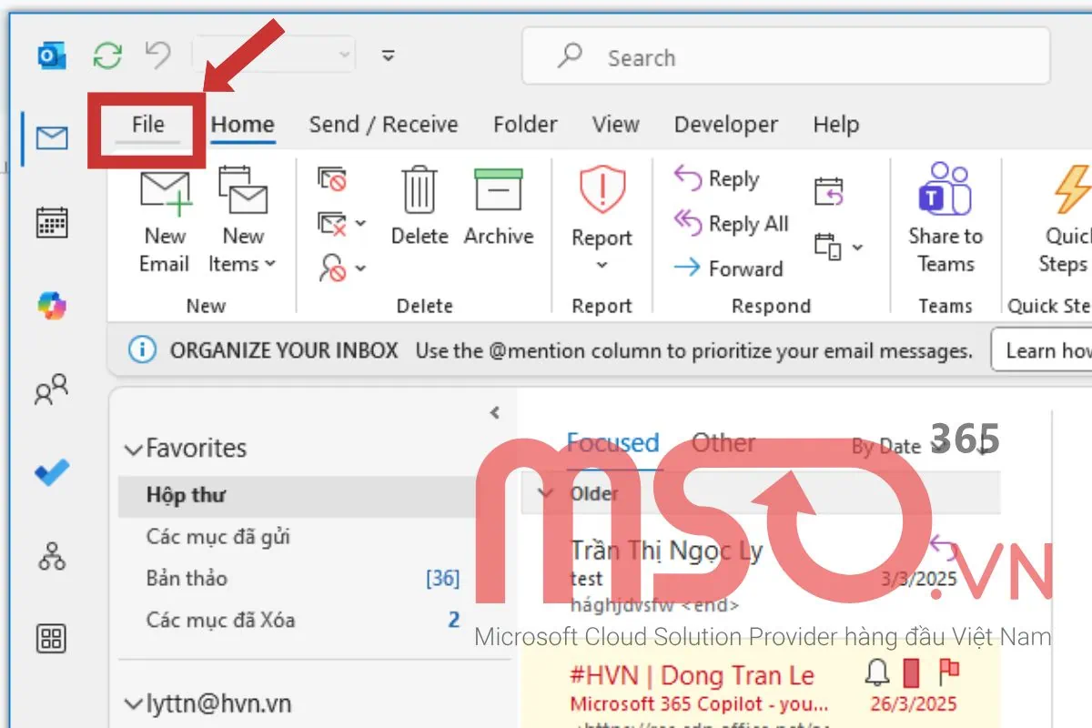The width and height of the screenshot is (1092, 728).
Task: Open the Calendar from the left sidebar
Action: 52,221
